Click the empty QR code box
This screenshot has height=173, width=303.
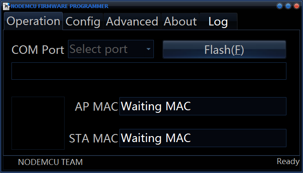pyautogui.click(x=38, y=123)
